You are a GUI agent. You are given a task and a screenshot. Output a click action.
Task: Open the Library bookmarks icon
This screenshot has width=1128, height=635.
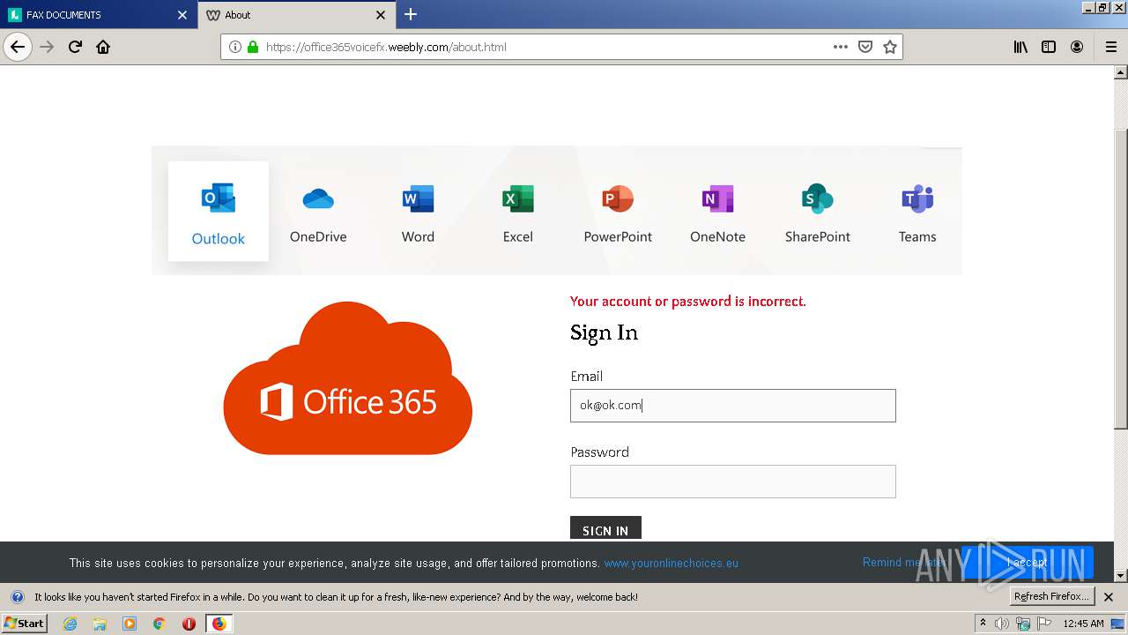1020,47
